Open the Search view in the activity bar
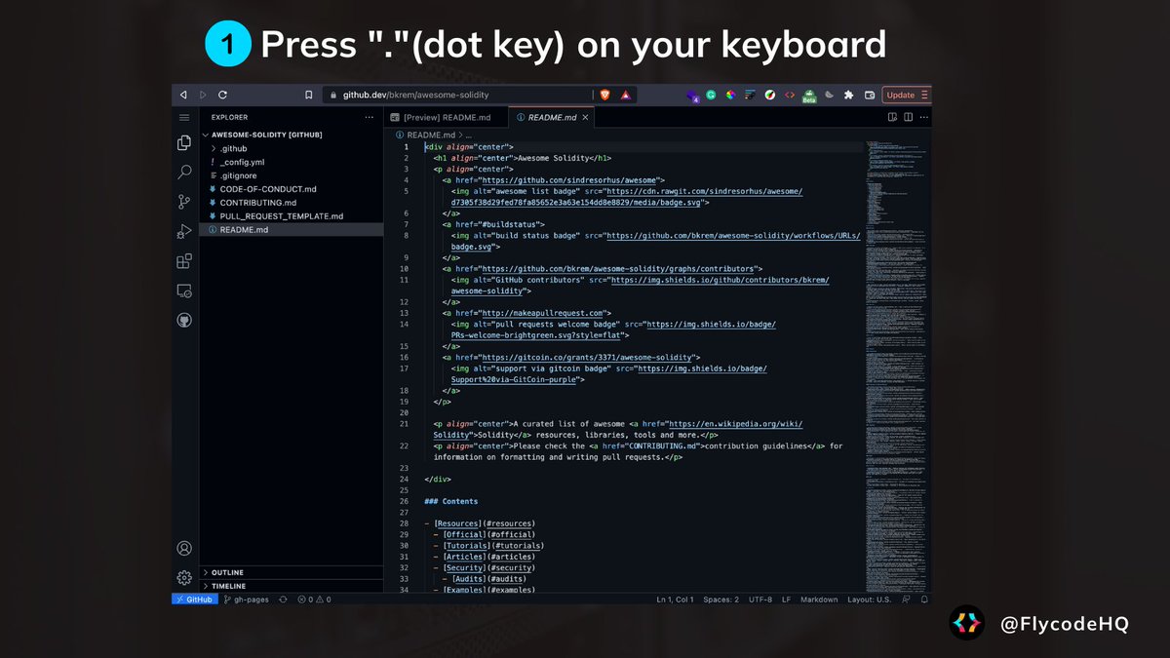Image resolution: width=1170 pixels, height=658 pixels. pos(184,172)
